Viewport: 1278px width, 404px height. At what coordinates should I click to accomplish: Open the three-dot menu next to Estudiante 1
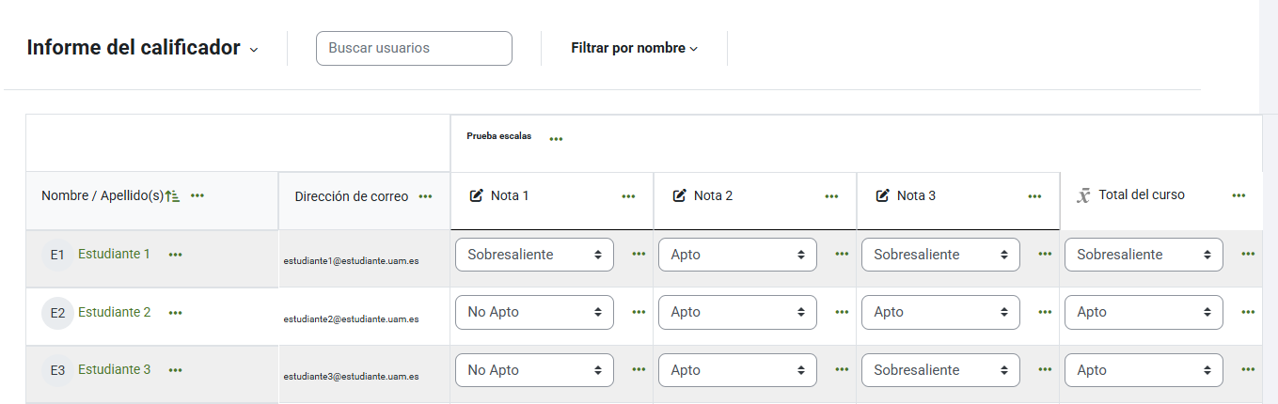click(175, 255)
